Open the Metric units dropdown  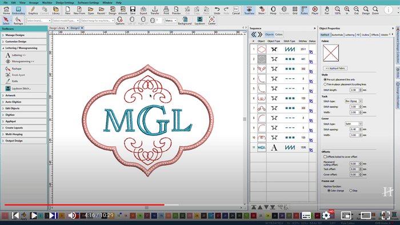[x=171, y=21]
